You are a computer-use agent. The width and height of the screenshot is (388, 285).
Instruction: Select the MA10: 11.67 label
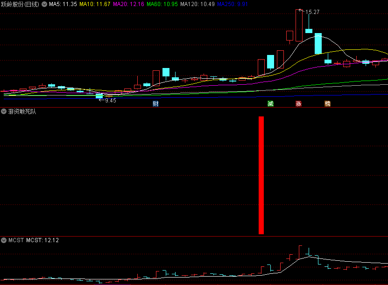pos(95,4)
